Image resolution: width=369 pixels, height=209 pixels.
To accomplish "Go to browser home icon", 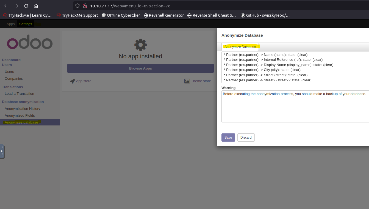I will (36, 6).
